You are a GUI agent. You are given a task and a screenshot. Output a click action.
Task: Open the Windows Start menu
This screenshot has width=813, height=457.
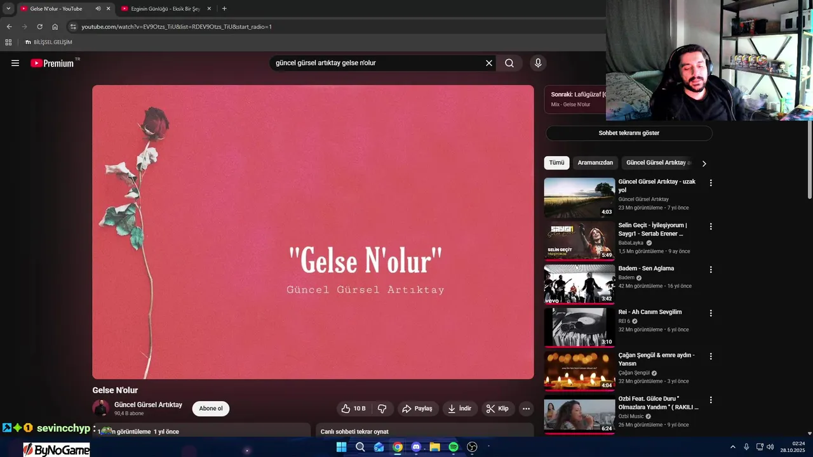pos(341,447)
